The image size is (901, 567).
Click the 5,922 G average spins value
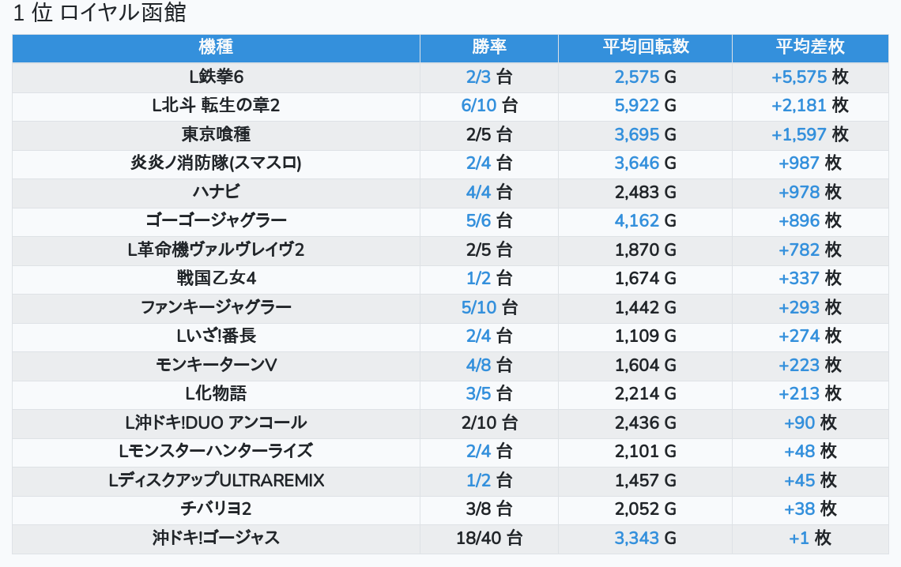click(x=637, y=106)
